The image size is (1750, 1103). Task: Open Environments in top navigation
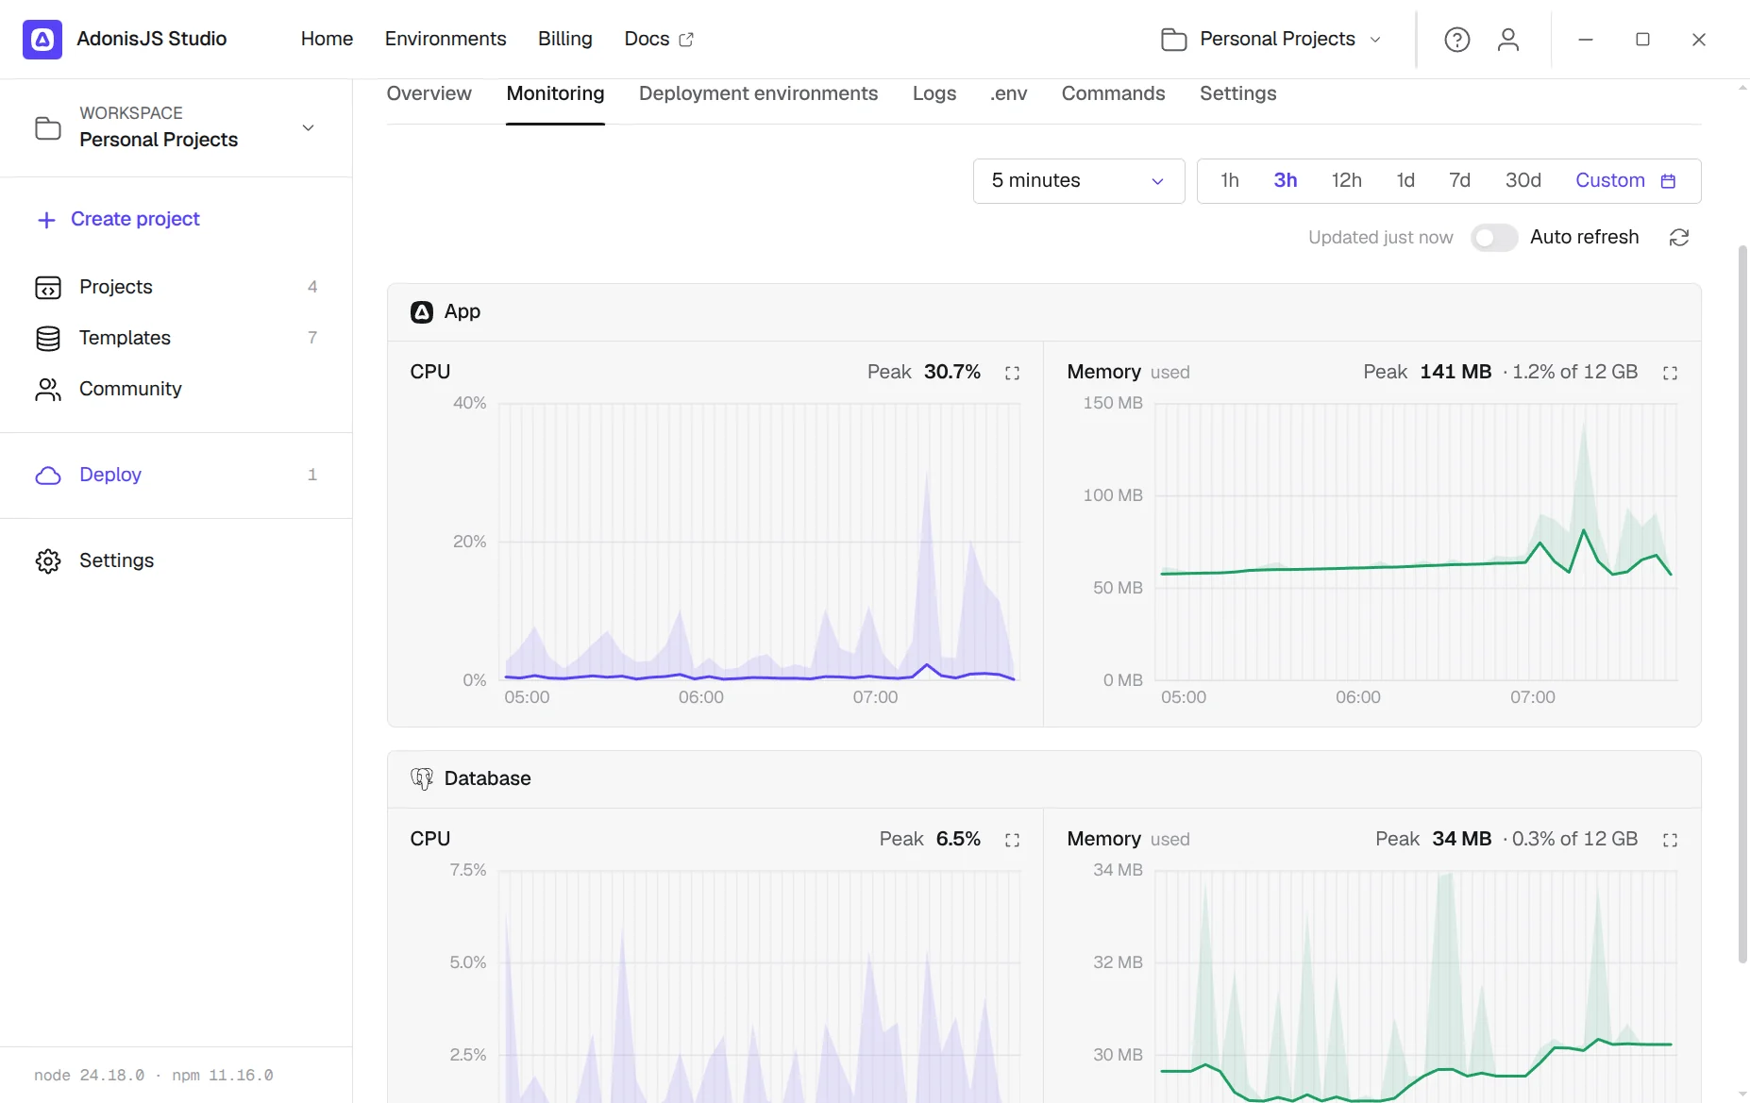point(446,40)
